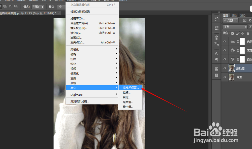252x149 pixels.
Task: Choose 最小值... from the submenu
Action: pyautogui.click(x=130, y=107)
